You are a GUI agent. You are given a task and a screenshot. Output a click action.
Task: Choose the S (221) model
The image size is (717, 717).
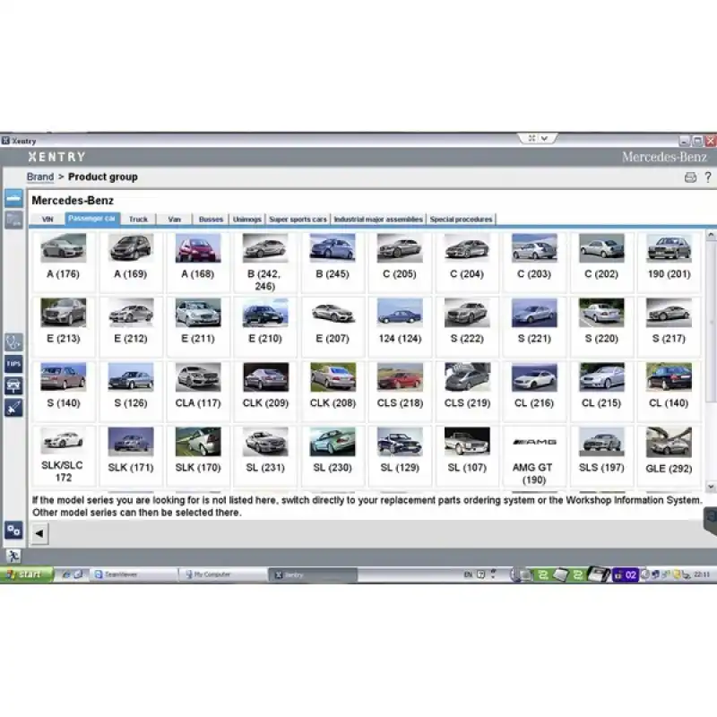pos(534,326)
